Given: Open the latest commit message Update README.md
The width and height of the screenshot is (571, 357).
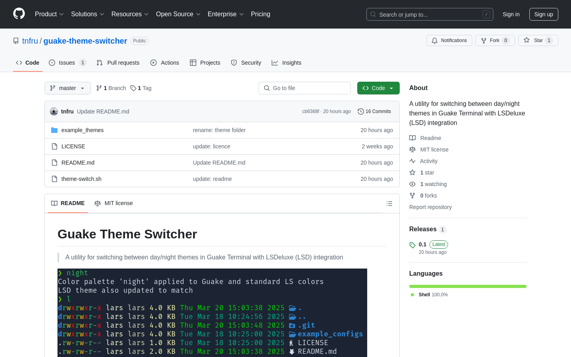Looking at the screenshot, I should [x=103, y=111].
